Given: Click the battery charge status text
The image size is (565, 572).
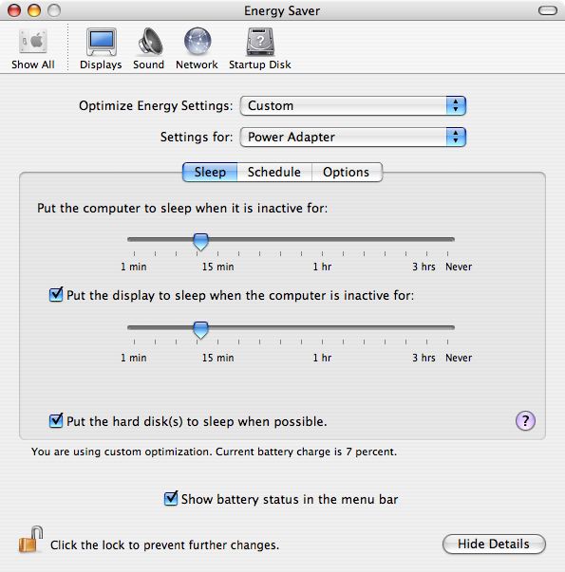Looking at the screenshot, I should coord(214,452).
